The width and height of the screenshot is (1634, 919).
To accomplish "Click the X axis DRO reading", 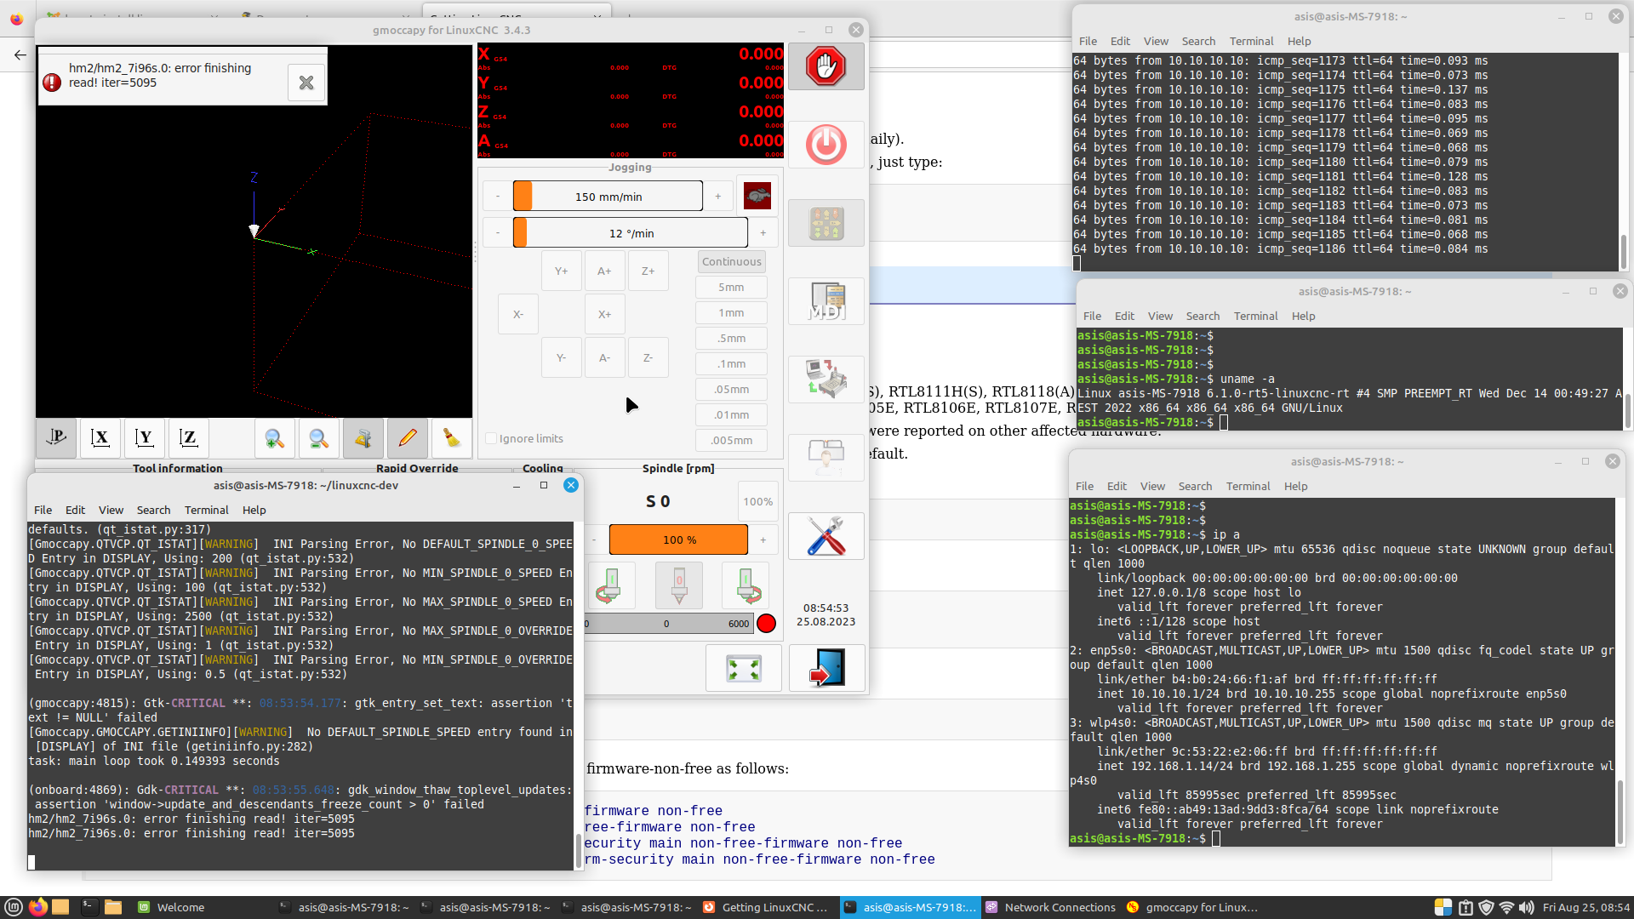I will click(x=760, y=54).
